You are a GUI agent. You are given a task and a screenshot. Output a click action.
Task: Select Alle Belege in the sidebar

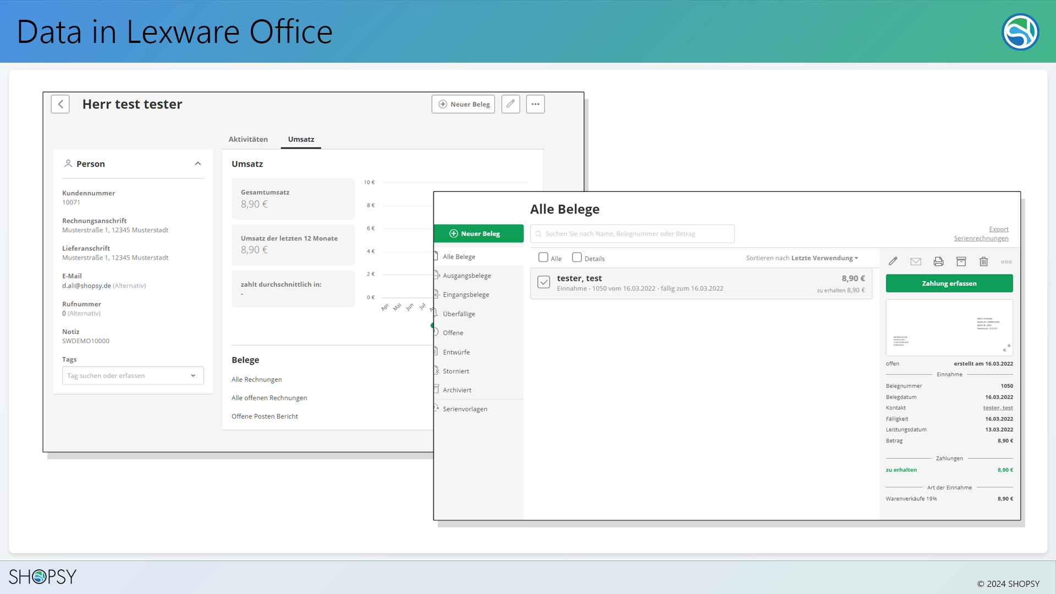tap(459, 257)
